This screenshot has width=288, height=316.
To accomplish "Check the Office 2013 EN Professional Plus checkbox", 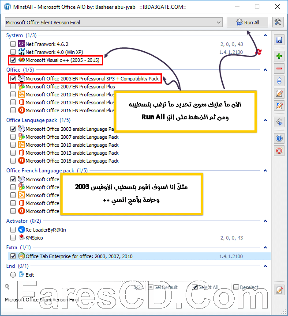I will point(13,103).
